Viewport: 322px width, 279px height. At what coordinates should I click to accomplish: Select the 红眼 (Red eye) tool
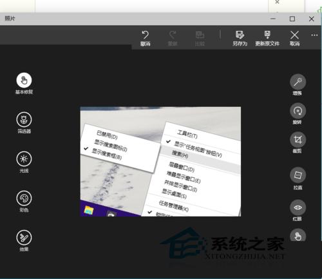tap(298, 207)
